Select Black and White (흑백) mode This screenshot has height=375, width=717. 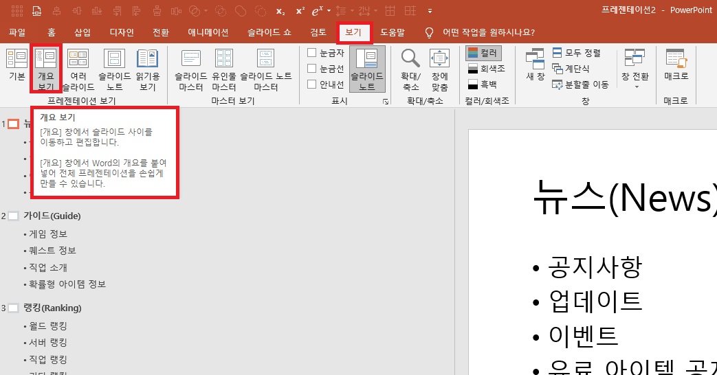pyautogui.click(x=483, y=84)
